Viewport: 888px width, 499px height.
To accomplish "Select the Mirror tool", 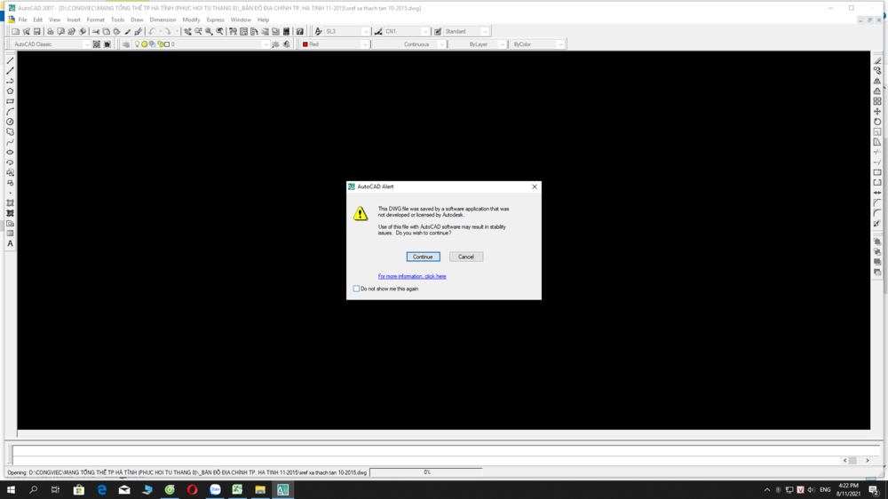I will [x=877, y=81].
